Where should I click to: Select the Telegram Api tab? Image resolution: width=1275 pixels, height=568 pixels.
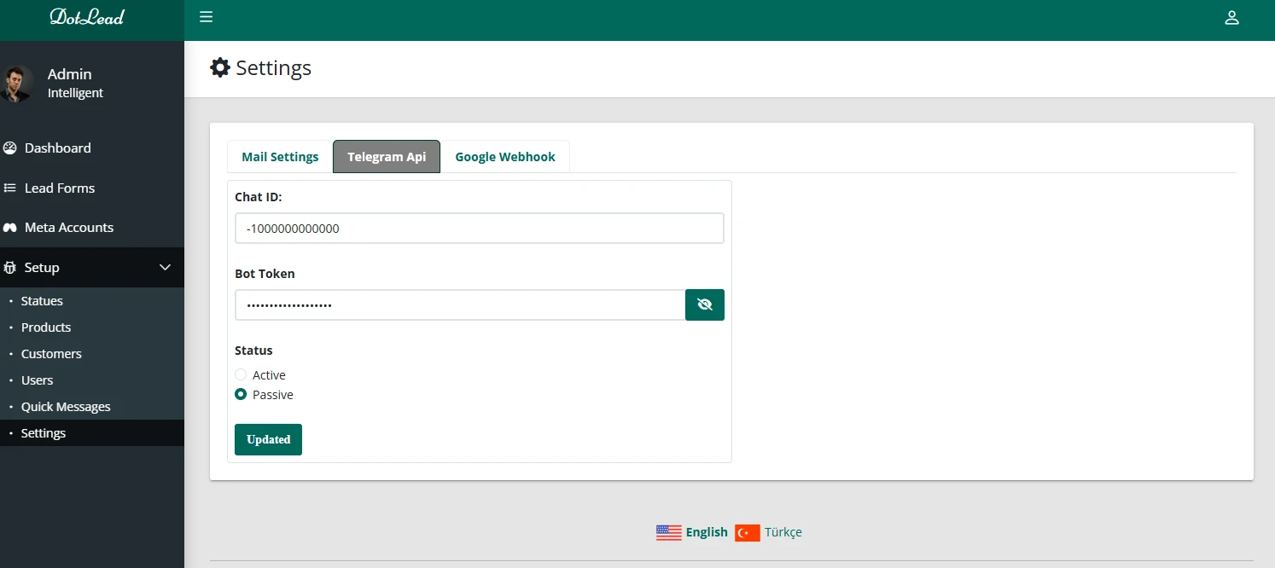click(x=387, y=157)
